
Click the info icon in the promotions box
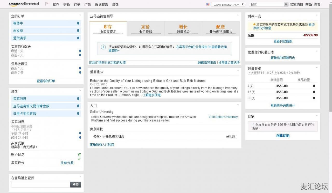(253, 124)
